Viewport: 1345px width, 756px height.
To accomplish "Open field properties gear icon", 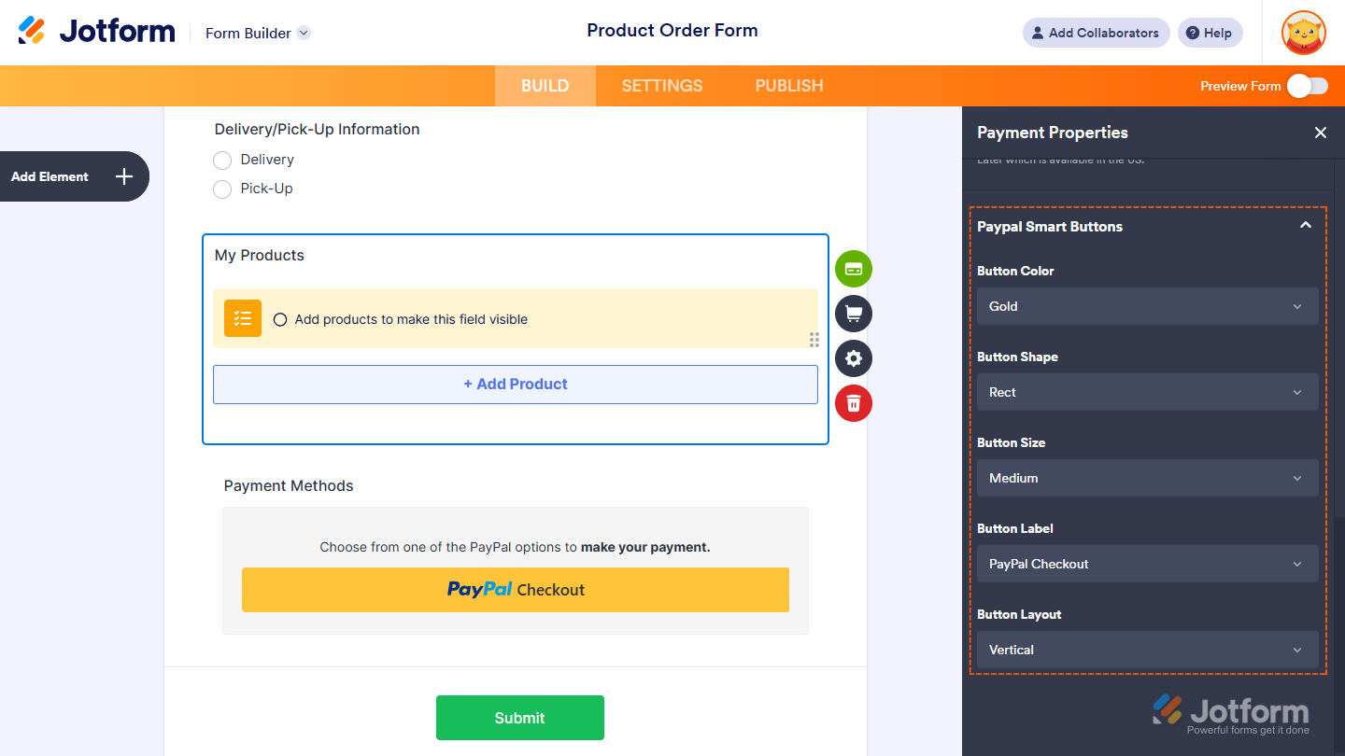I will click(853, 358).
